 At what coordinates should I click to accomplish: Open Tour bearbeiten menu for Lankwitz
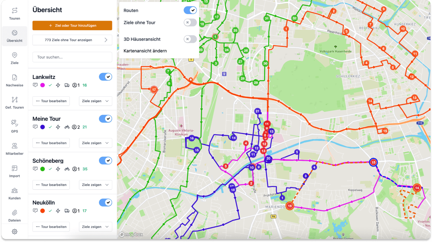(x=51, y=101)
